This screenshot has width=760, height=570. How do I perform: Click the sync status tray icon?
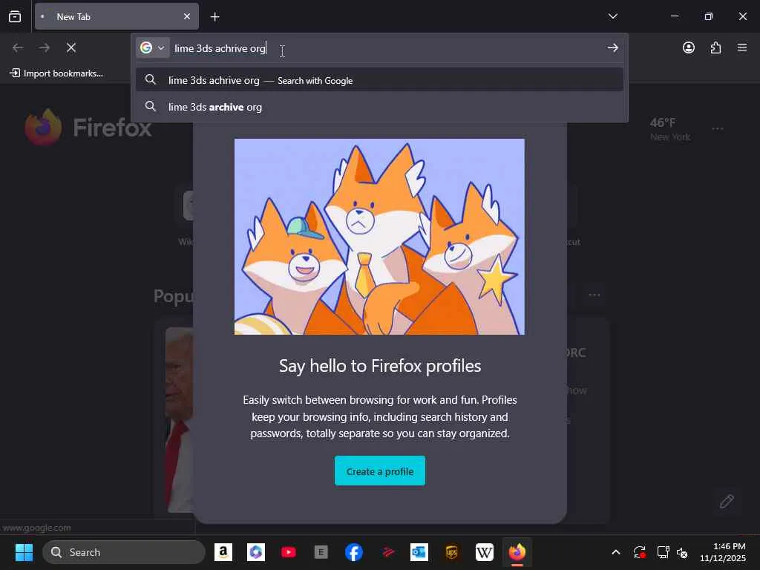pos(639,552)
